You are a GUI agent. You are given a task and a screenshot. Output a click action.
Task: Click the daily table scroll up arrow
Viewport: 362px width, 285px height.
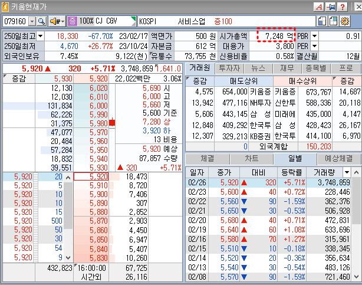(356, 172)
